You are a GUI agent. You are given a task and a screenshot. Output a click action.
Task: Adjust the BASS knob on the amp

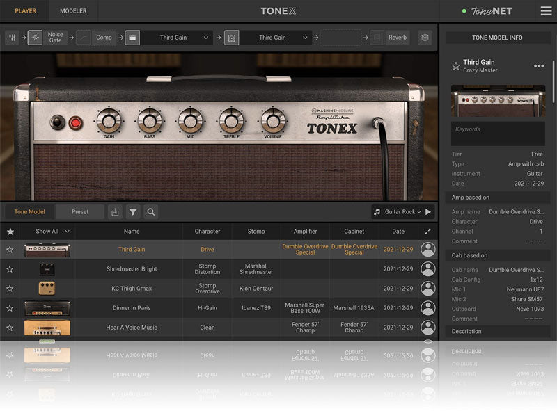pyautogui.click(x=150, y=121)
